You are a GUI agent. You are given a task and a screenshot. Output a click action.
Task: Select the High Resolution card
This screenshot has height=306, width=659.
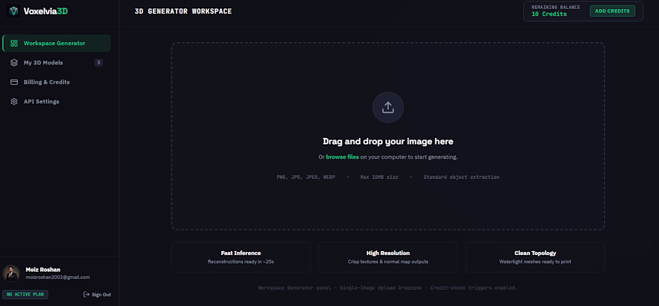(x=388, y=257)
